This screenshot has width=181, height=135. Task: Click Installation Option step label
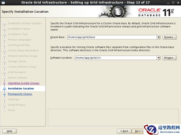pyautogui.click(x=19, y=29)
